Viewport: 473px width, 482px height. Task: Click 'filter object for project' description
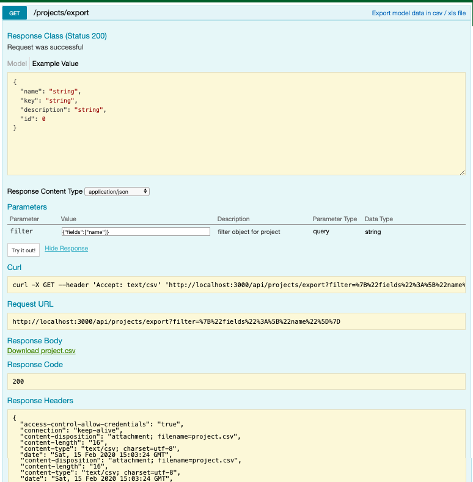(x=249, y=232)
